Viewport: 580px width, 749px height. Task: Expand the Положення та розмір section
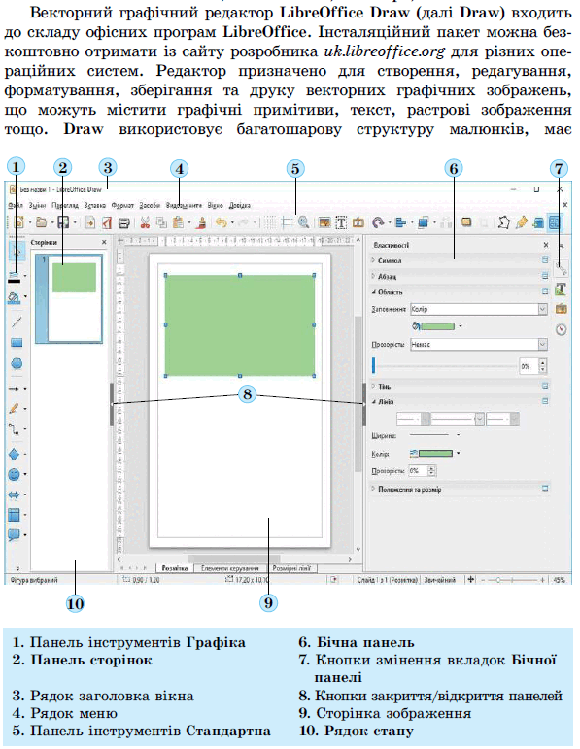[460, 489]
